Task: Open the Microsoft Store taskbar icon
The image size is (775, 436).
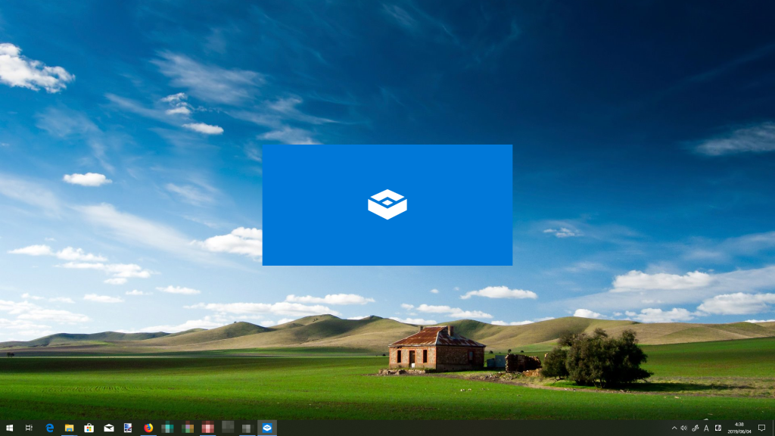Action: point(89,428)
